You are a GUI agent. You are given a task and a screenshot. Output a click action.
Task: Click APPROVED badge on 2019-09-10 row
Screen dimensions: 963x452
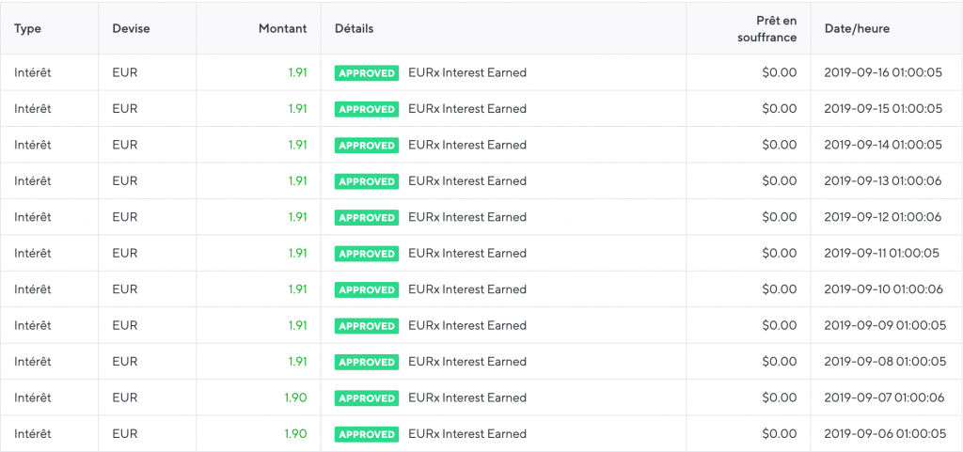pyautogui.click(x=367, y=290)
